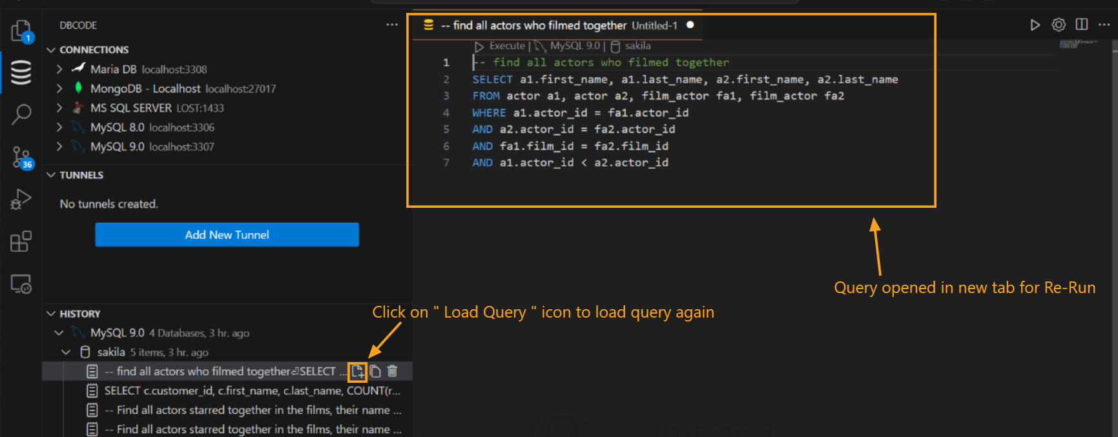Image resolution: width=1118 pixels, height=437 pixels.
Task: Click the DBCODE panel title
Action: pos(78,25)
